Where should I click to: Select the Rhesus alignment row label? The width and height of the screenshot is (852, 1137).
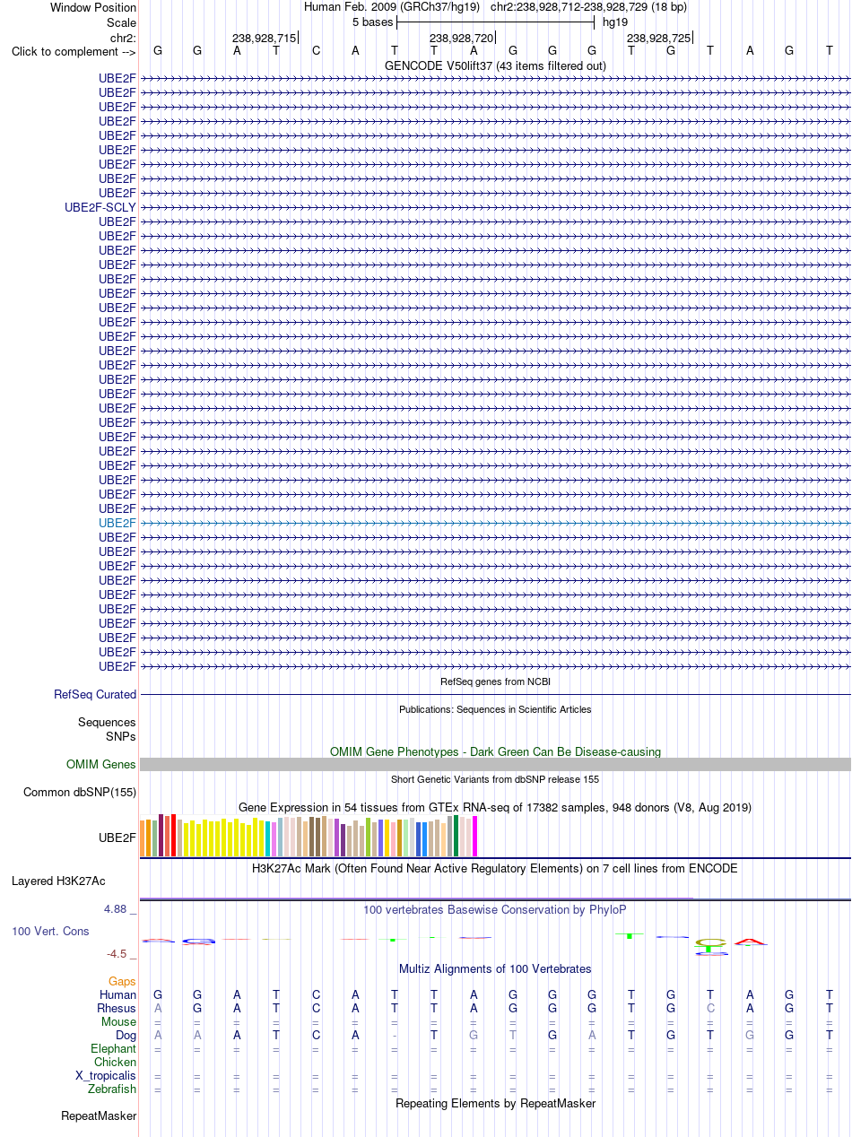(x=117, y=1008)
